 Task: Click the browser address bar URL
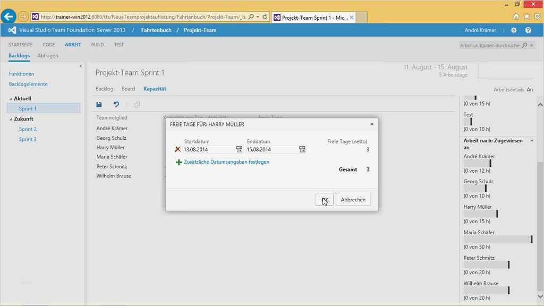click(x=143, y=16)
